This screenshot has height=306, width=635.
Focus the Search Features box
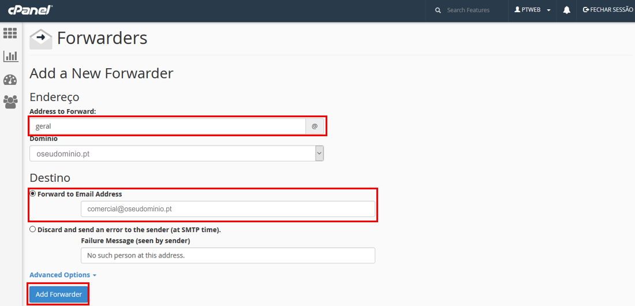point(472,10)
